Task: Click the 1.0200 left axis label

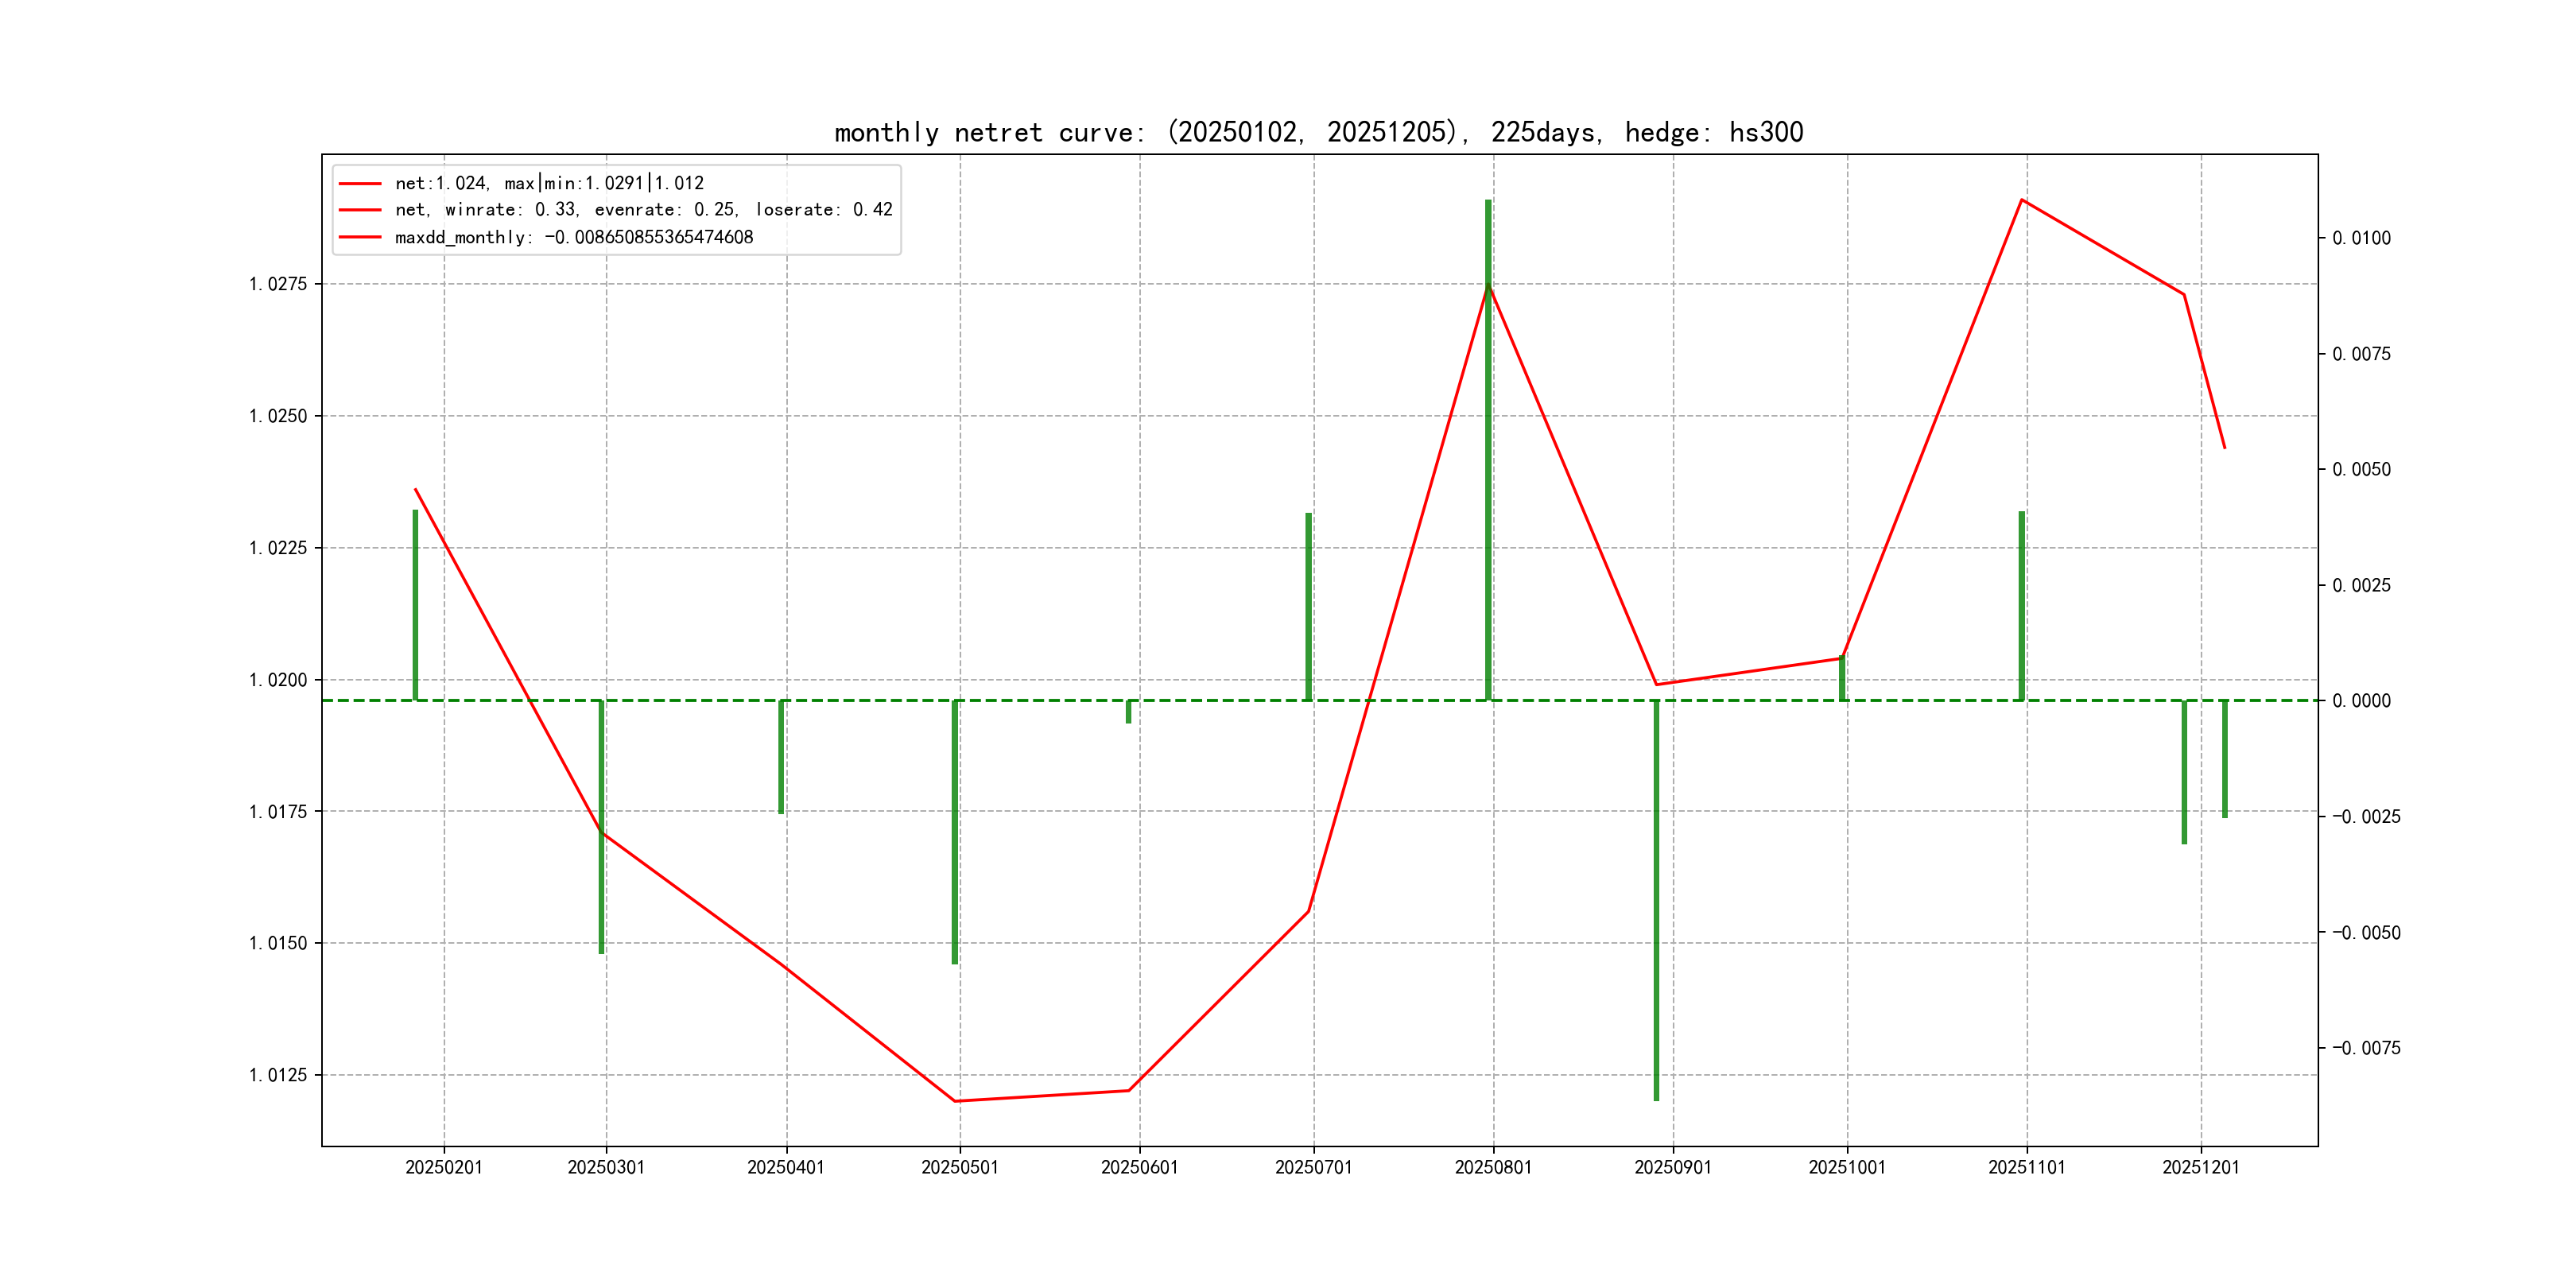Action: (278, 680)
